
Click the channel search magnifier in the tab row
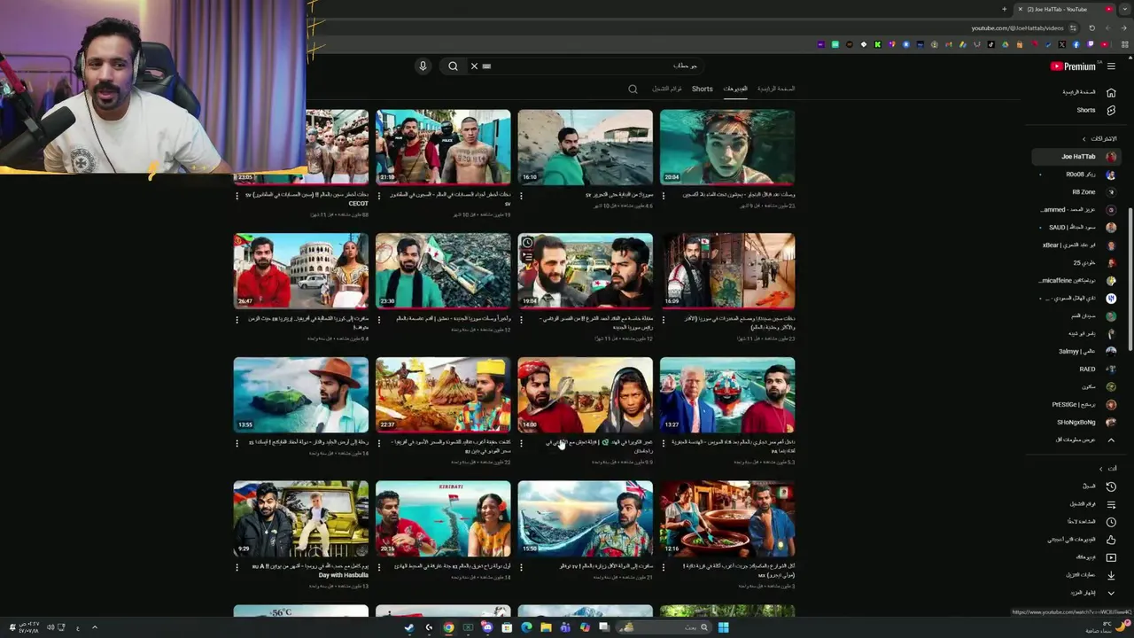pos(633,89)
